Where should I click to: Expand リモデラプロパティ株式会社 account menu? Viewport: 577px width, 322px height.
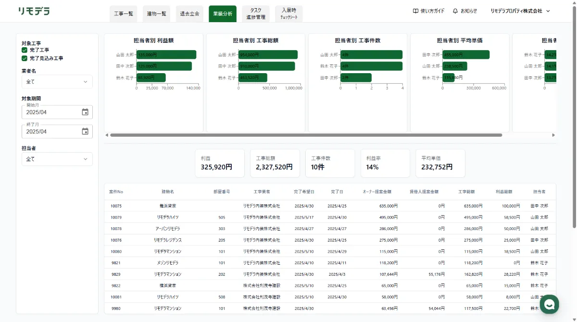[x=520, y=11]
